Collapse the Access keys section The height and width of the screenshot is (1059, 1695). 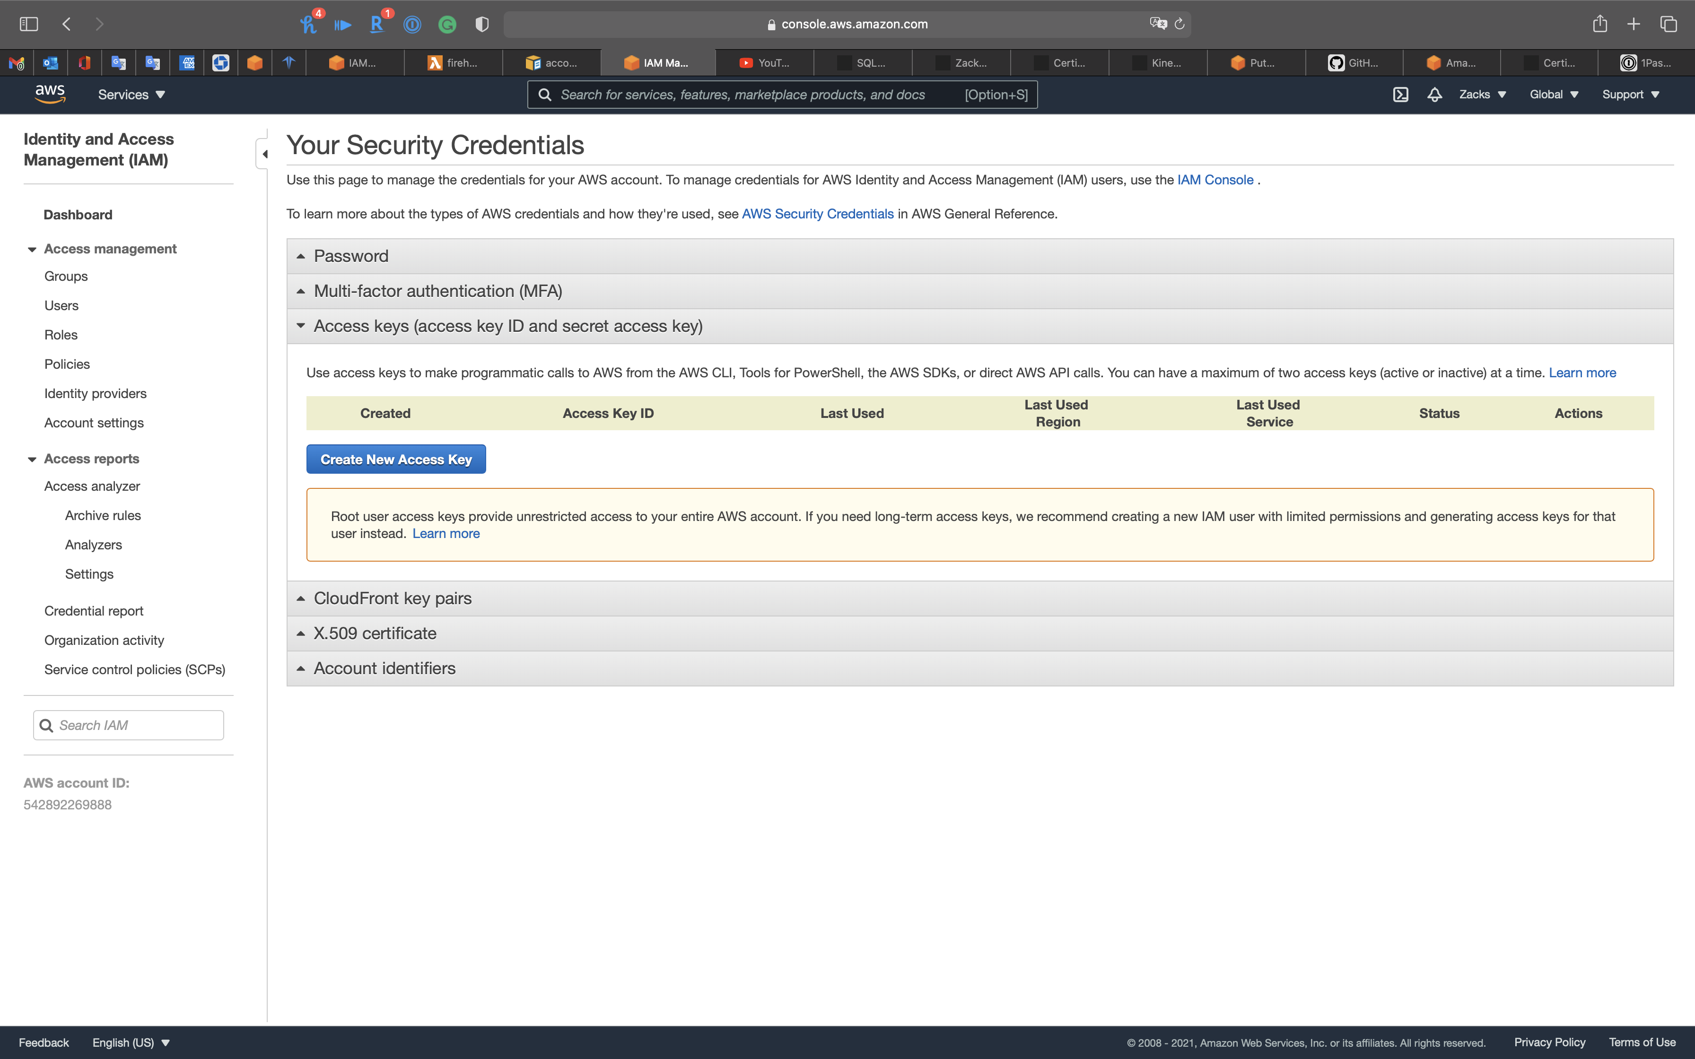click(507, 326)
